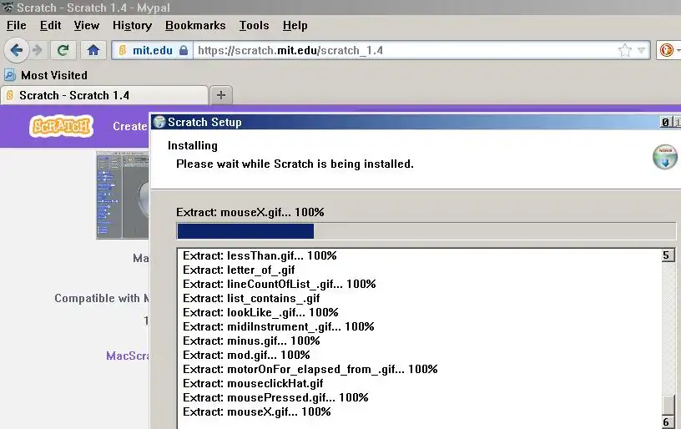
Task: Click the forward navigation arrow
Action: click(x=38, y=50)
